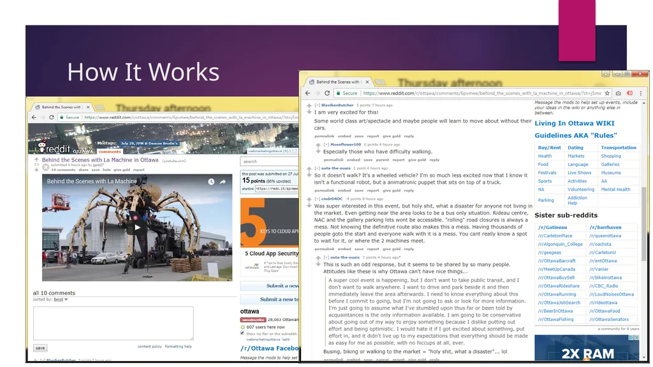The image size is (653, 367).
Task: Click the video share arrow icon
Action: tap(223, 182)
